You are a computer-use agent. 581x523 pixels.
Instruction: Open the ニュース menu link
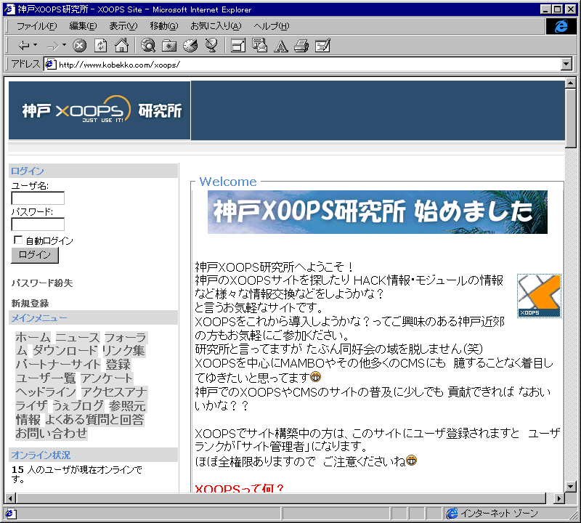click(x=78, y=337)
